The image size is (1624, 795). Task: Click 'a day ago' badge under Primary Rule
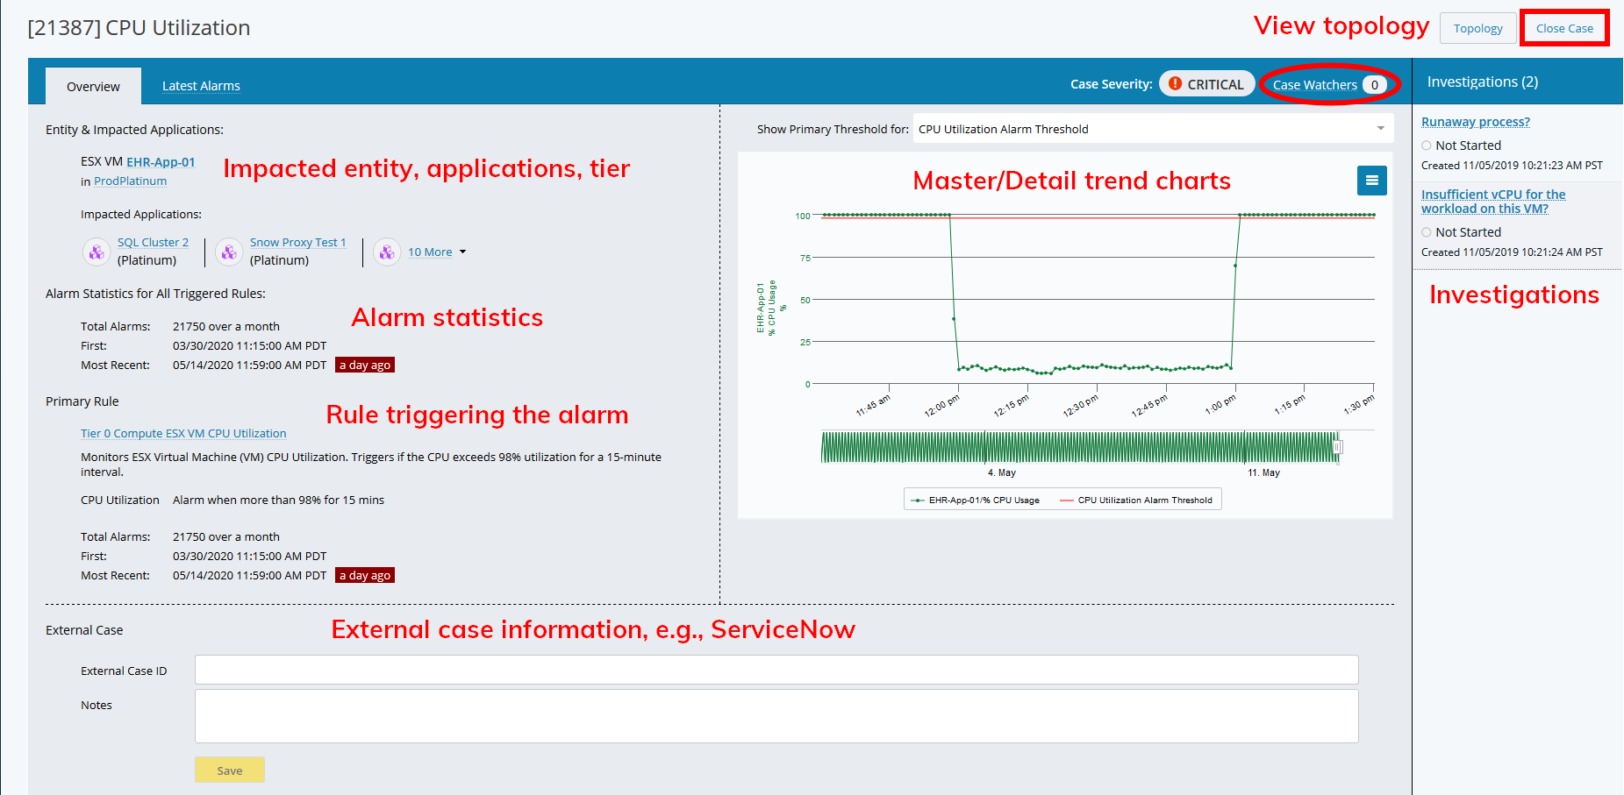coord(365,575)
